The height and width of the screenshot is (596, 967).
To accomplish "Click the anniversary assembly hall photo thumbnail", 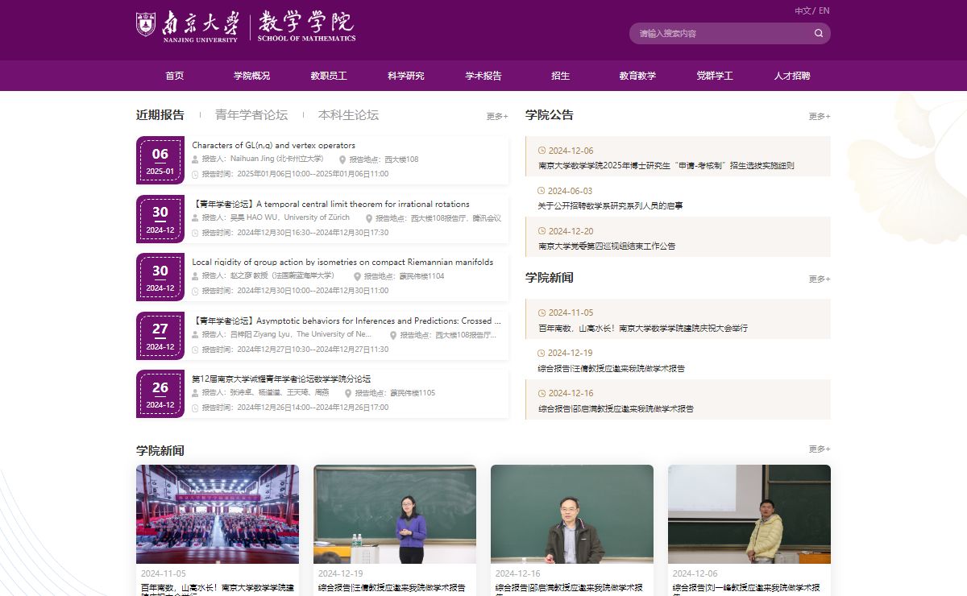I will click(x=218, y=514).
